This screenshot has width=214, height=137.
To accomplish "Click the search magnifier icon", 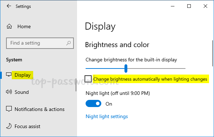I will click(68, 43).
